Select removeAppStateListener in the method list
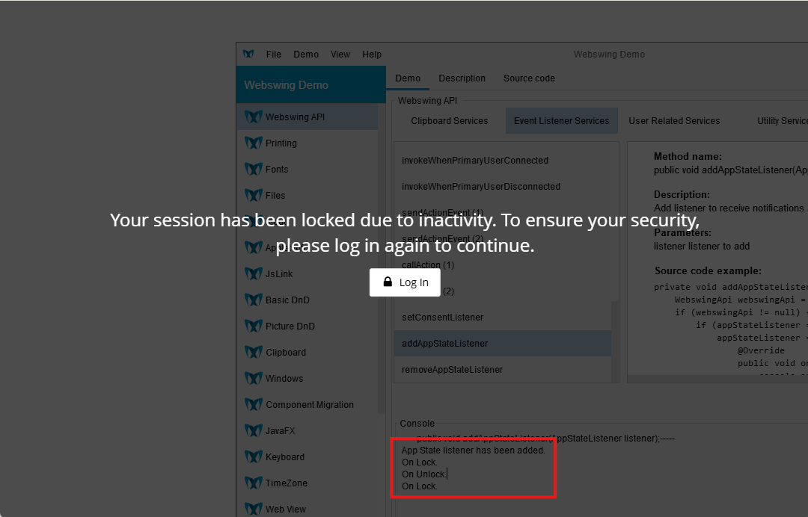Viewport: 808px width, 517px height. pyautogui.click(x=452, y=370)
